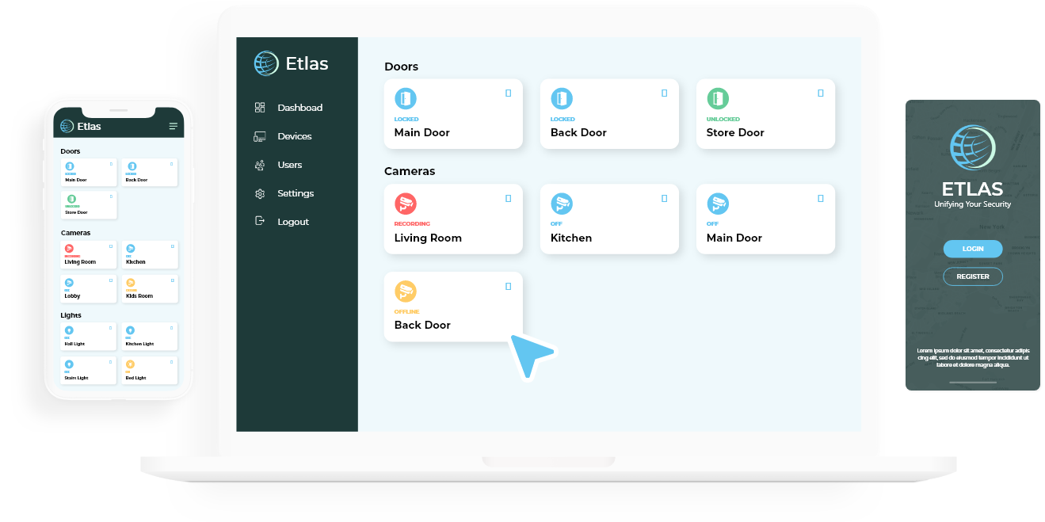Image resolution: width=1045 pixels, height=522 pixels.
Task: Click the green door icon on Store Door card
Action: [x=718, y=98]
